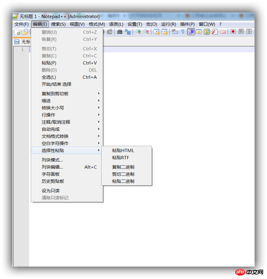Viewport: 267px width, 279px height.
Task: Open the 语言(L) menu
Action: pyautogui.click(x=116, y=24)
